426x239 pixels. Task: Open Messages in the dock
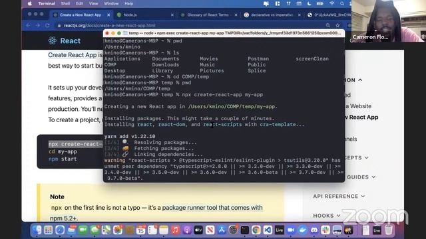pos(95,230)
